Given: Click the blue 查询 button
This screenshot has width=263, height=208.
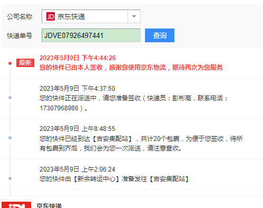Looking at the screenshot, I should [160, 35].
